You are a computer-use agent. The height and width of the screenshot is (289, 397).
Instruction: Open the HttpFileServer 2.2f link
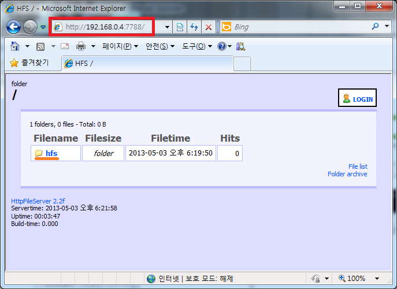tap(38, 201)
